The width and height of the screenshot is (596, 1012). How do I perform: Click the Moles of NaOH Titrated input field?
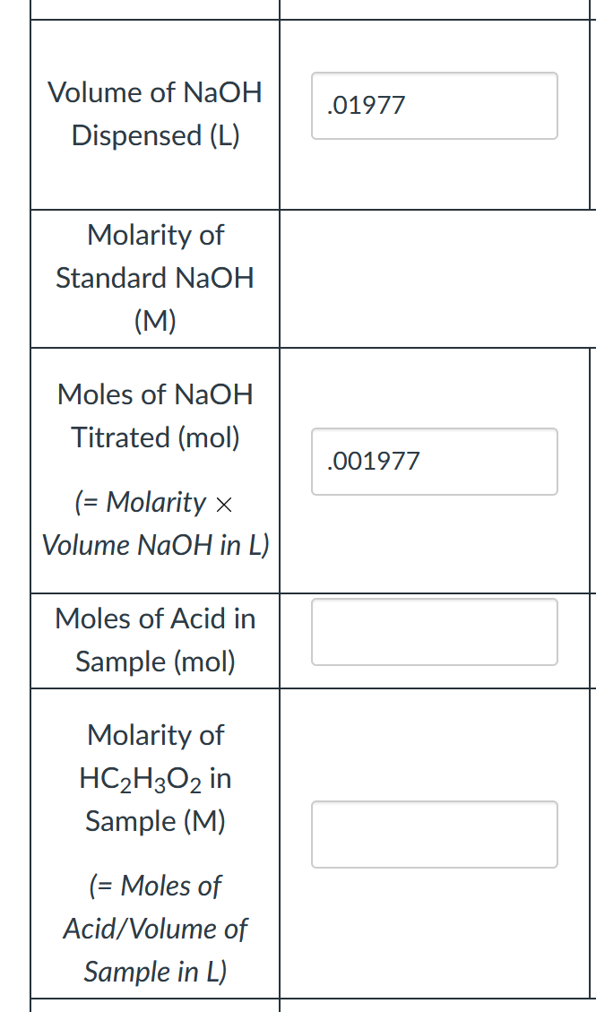[434, 461]
